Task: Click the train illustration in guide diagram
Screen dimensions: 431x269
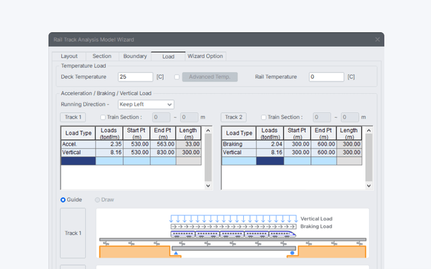Action: 233,234
